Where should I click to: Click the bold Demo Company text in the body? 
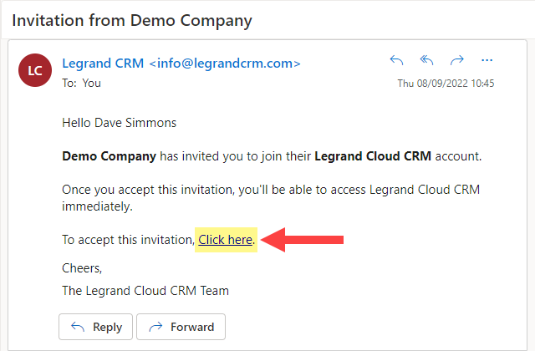109,156
